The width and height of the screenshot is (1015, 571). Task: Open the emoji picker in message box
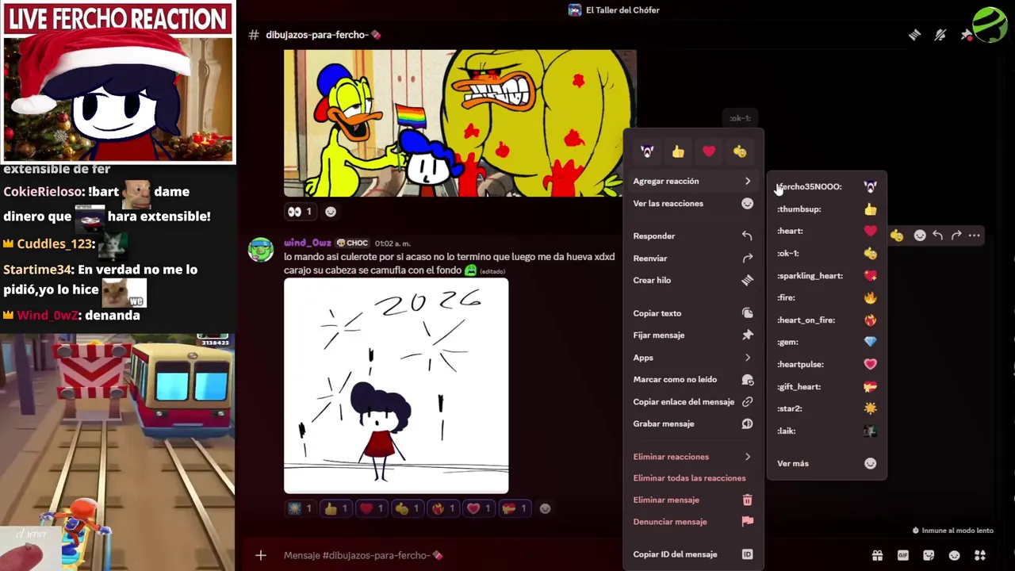coord(955,555)
